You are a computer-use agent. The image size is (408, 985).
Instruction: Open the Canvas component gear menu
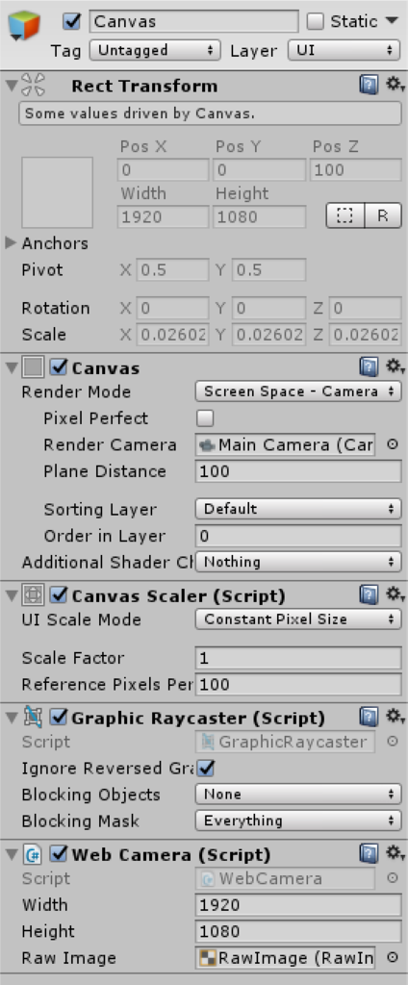tap(395, 366)
